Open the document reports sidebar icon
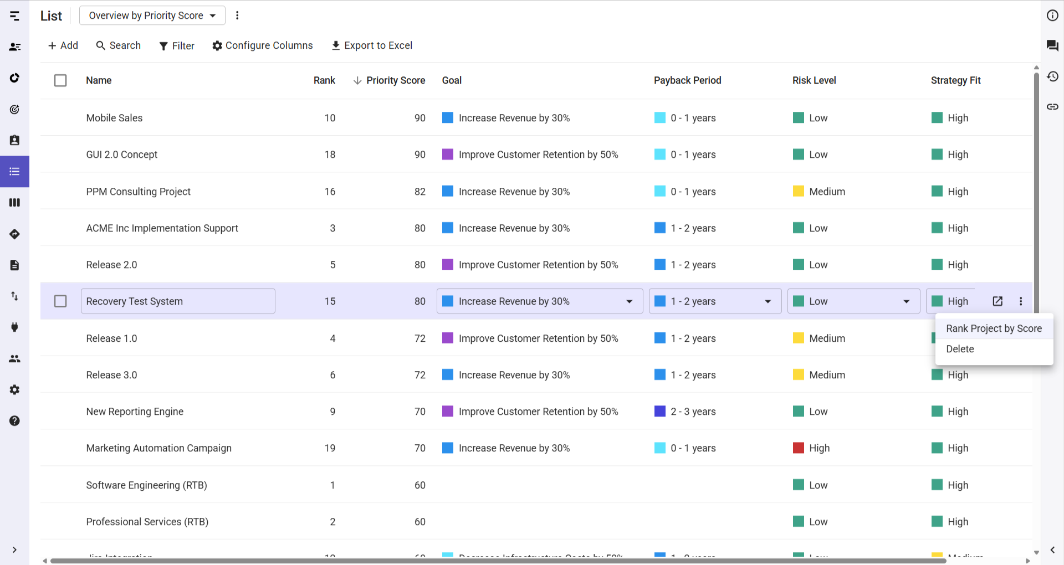The image size is (1064, 565). tap(14, 265)
